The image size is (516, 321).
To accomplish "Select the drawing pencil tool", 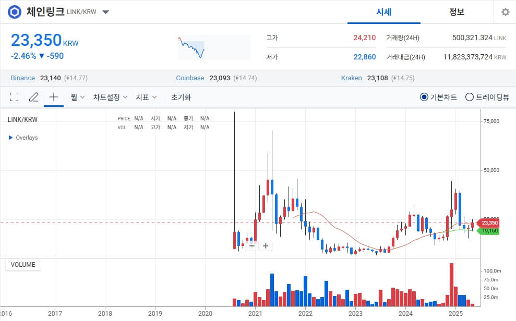I will [33, 97].
